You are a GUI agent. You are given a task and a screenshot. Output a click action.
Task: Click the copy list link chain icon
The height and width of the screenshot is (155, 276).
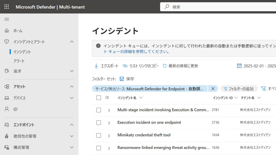point(125,66)
